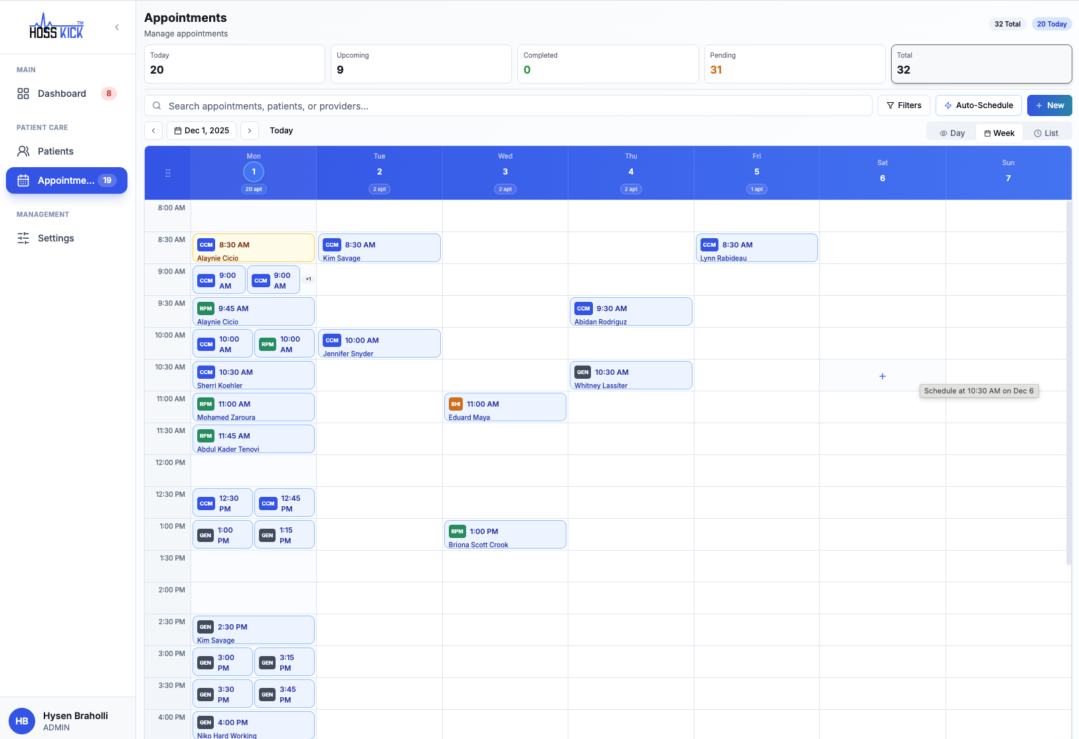This screenshot has width=1079, height=739.
Task: Click the Appointments calendar icon in sidebar
Action: (x=23, y=180)
